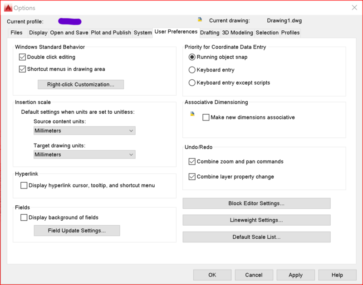Click the drawing icon beside Associative Dimensioning checkbox

point(192,114)
